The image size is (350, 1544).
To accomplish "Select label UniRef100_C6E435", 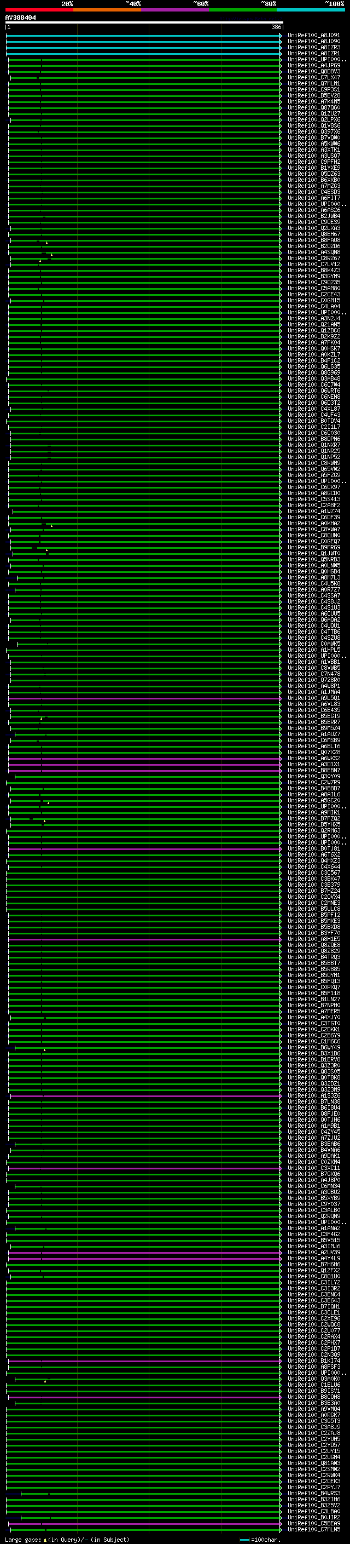I will tap(313, 710).
